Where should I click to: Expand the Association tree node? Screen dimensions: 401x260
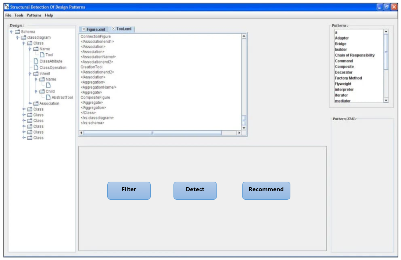(x=30, y=103)
